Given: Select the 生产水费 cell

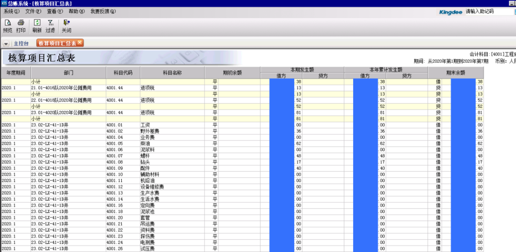Looking at the screenshot, I should pos(172,193).
